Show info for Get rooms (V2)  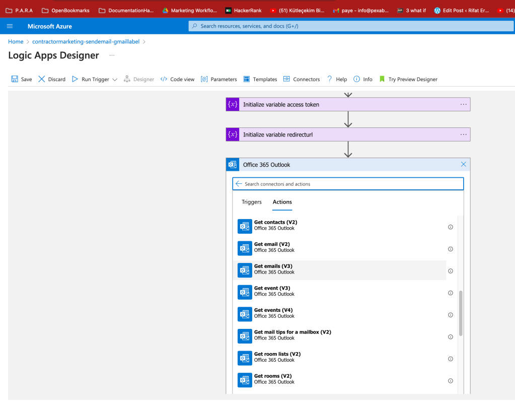450,381
